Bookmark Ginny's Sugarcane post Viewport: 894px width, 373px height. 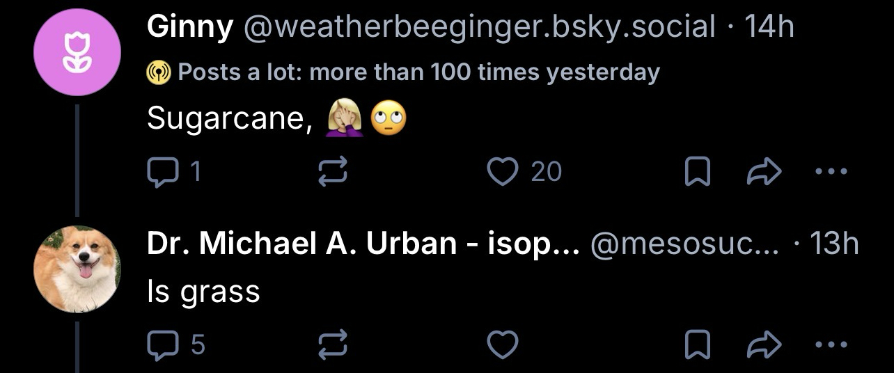click(x=696, y=172)
